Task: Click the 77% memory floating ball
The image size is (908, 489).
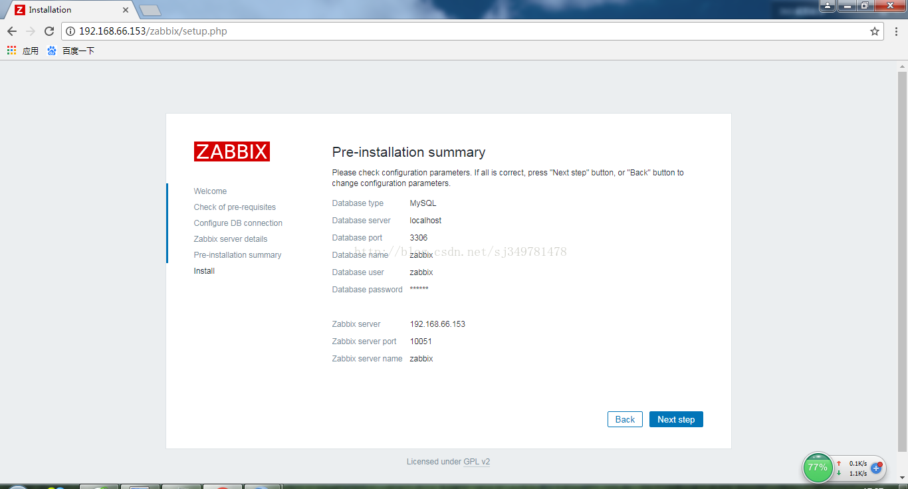Action: pyautogui.click(x=818, y=468)
